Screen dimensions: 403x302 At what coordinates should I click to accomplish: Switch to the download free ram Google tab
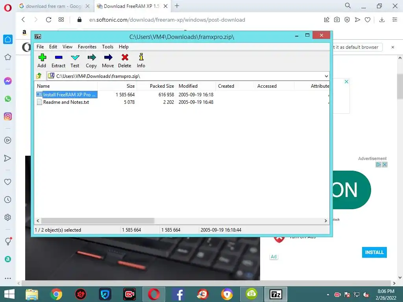tap(54, 6)
